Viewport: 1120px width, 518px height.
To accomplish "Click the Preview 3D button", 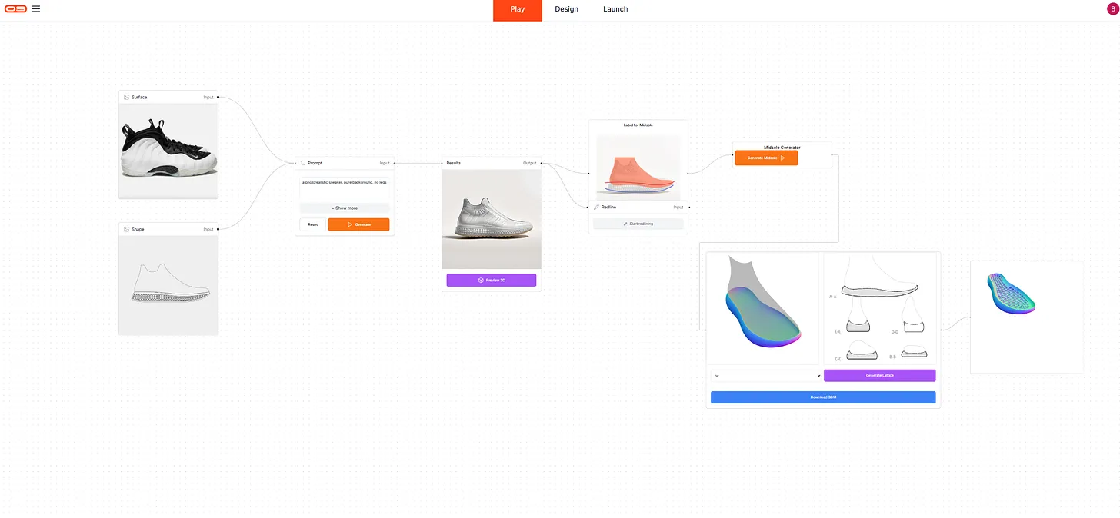I will (x=492, y=281).
